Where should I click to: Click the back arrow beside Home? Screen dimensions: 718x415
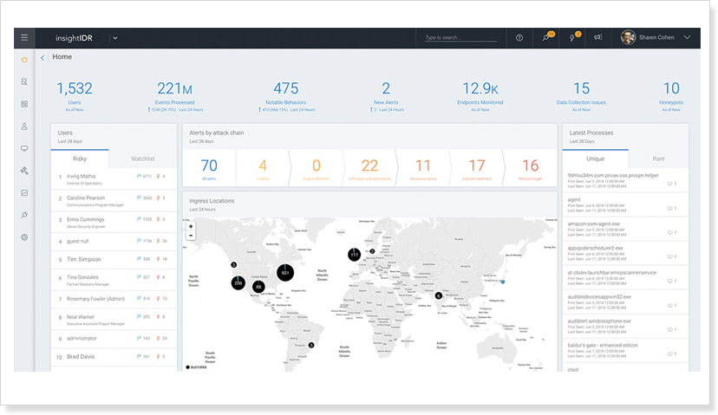coord(42,58)
